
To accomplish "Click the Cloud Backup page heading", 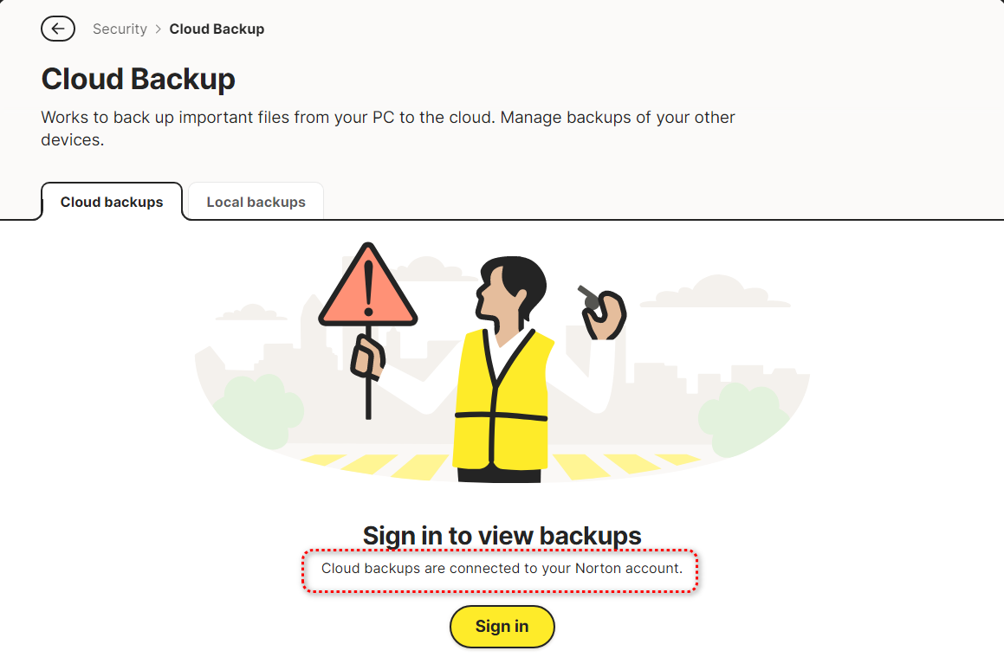I will [139, 80].
